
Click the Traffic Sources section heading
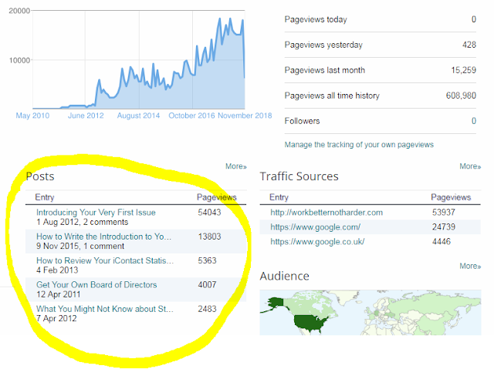click(x=299, y=176)
